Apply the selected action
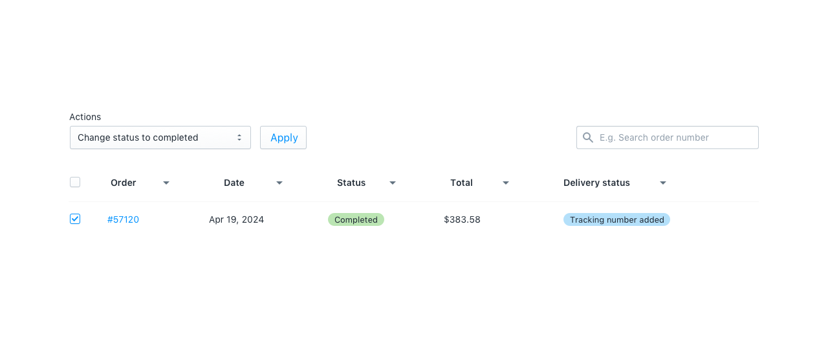Viewport: 828px width, 355px height. tap(283, 137)
